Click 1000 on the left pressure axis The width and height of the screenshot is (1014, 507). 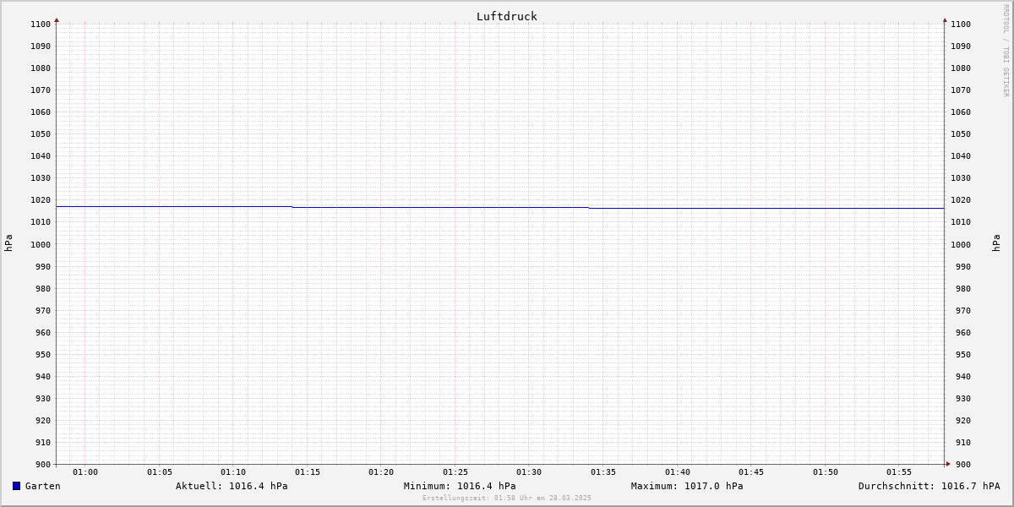point(41,245)
